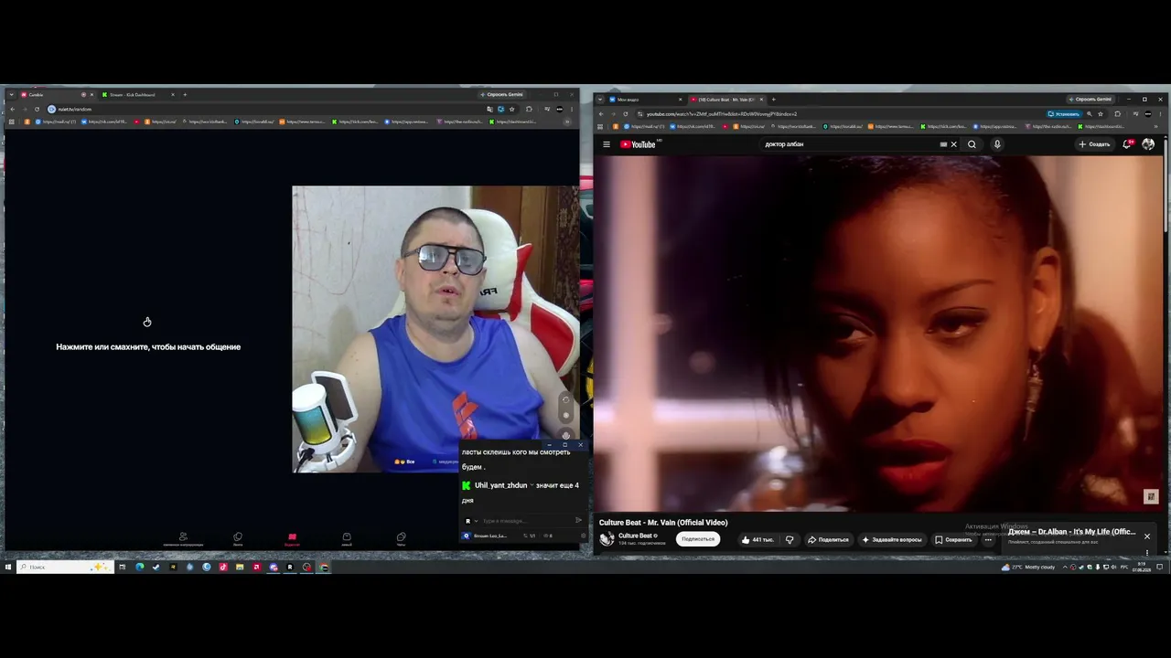This screenshot has height=658, width=1171.
Task: Start YouTube voice search microphone
Action: 997,144
